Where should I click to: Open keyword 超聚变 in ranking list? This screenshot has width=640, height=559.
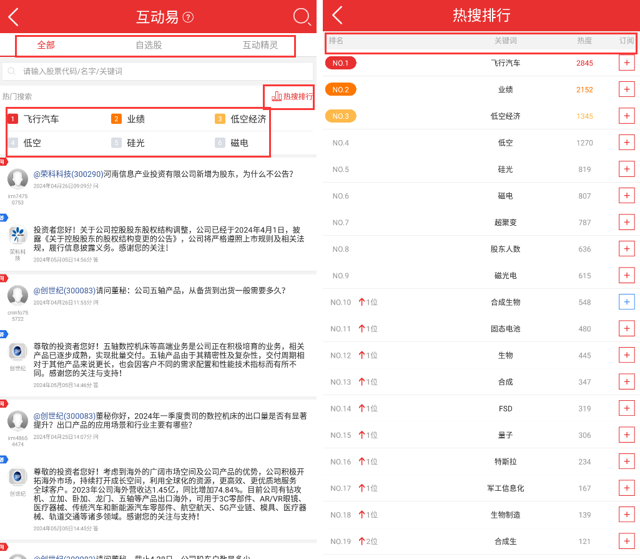pos(505,223)
